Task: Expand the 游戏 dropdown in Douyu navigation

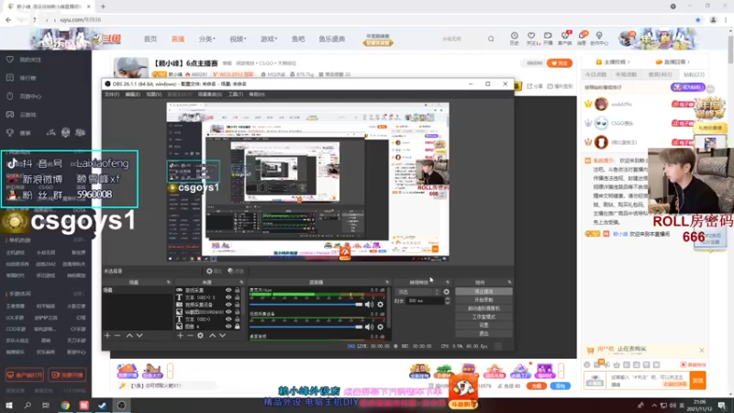Action: [269, 39]
